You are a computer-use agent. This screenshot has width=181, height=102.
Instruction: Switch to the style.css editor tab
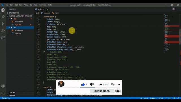point(41,9)
